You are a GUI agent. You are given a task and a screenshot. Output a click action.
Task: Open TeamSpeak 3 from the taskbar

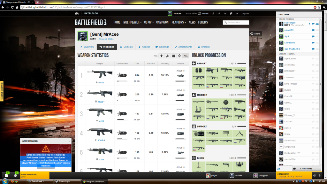tap(40, 181)
